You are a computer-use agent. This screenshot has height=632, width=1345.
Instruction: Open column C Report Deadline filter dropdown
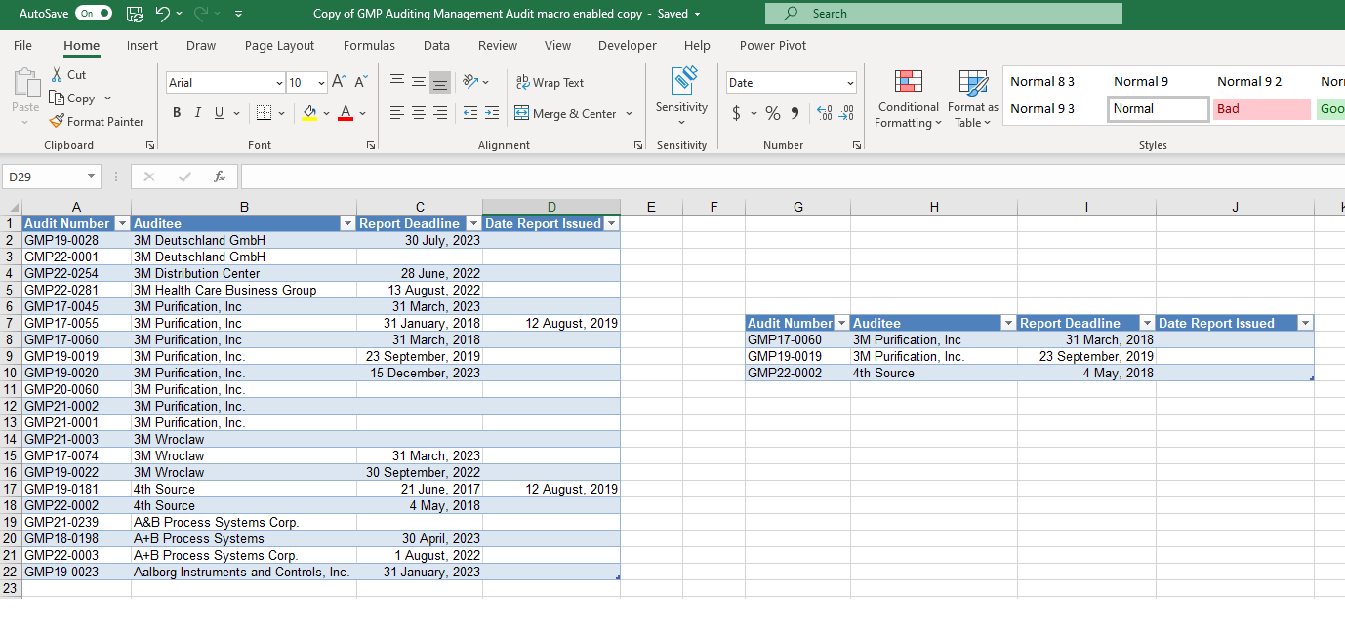[x=473, y=223]
